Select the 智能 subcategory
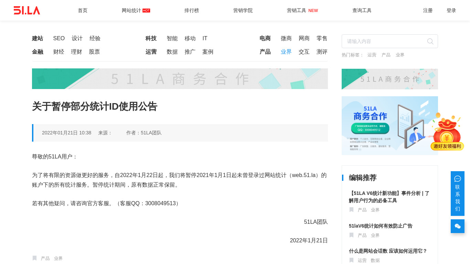 tap(172, 38)
